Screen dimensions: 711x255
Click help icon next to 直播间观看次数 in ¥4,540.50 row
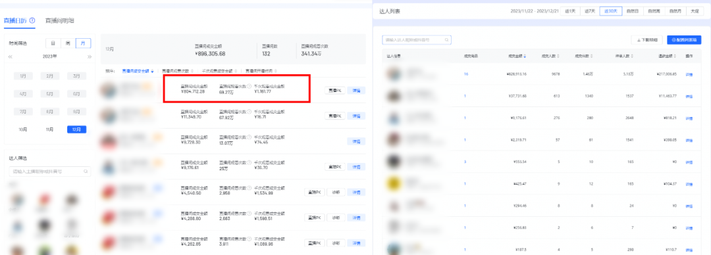(250, 187)
